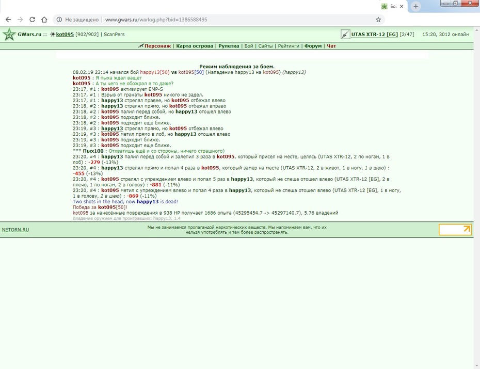Open a new browser tab
Image resolution: width=480 pixels, height=369 pixels.
click(415, 6)
